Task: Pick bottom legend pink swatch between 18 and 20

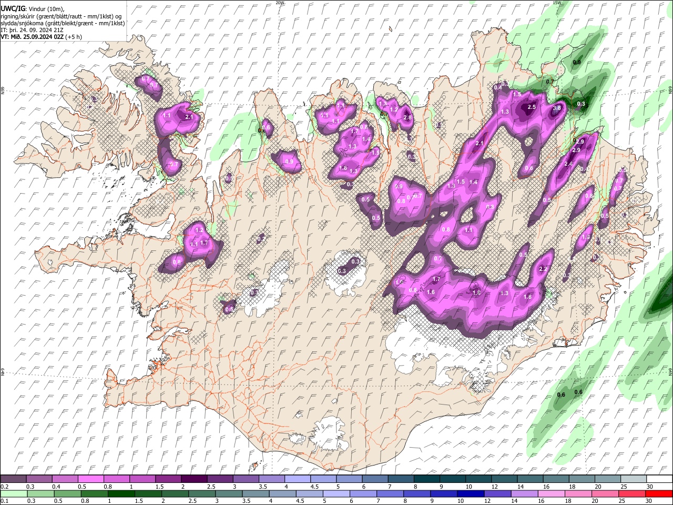Action: click(x=578, y=493)
